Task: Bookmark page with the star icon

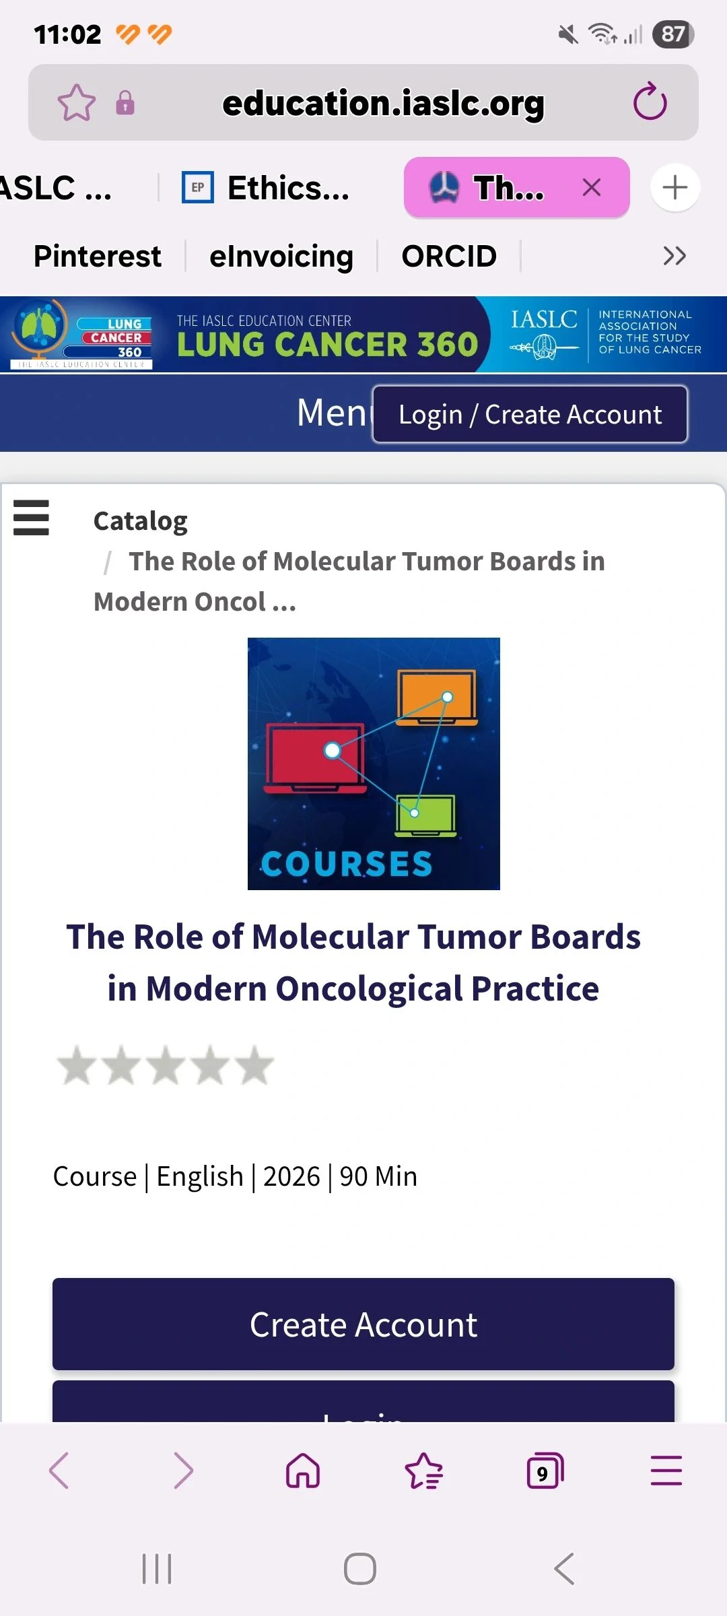Action: pyautogui.click(x=77, y=103)
